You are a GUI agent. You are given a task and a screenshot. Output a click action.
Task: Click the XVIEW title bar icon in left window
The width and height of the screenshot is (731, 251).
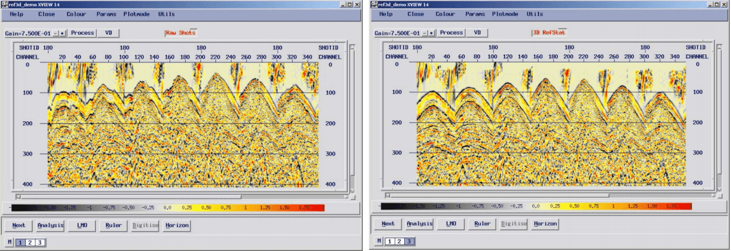pyautogui.click(x=4, y=4)
